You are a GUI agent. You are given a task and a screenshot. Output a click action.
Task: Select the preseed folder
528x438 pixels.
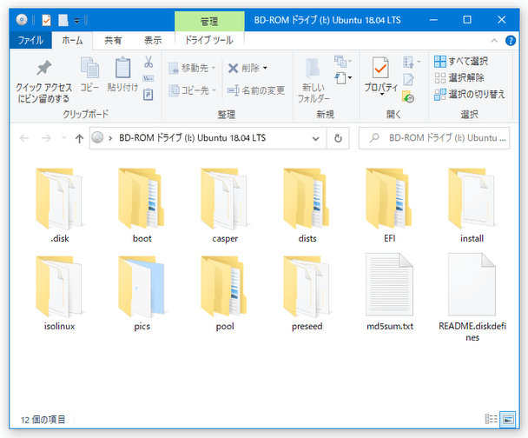307,293
